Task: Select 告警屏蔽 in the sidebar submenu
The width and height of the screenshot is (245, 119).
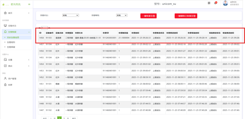Action: tap(12, 47)
